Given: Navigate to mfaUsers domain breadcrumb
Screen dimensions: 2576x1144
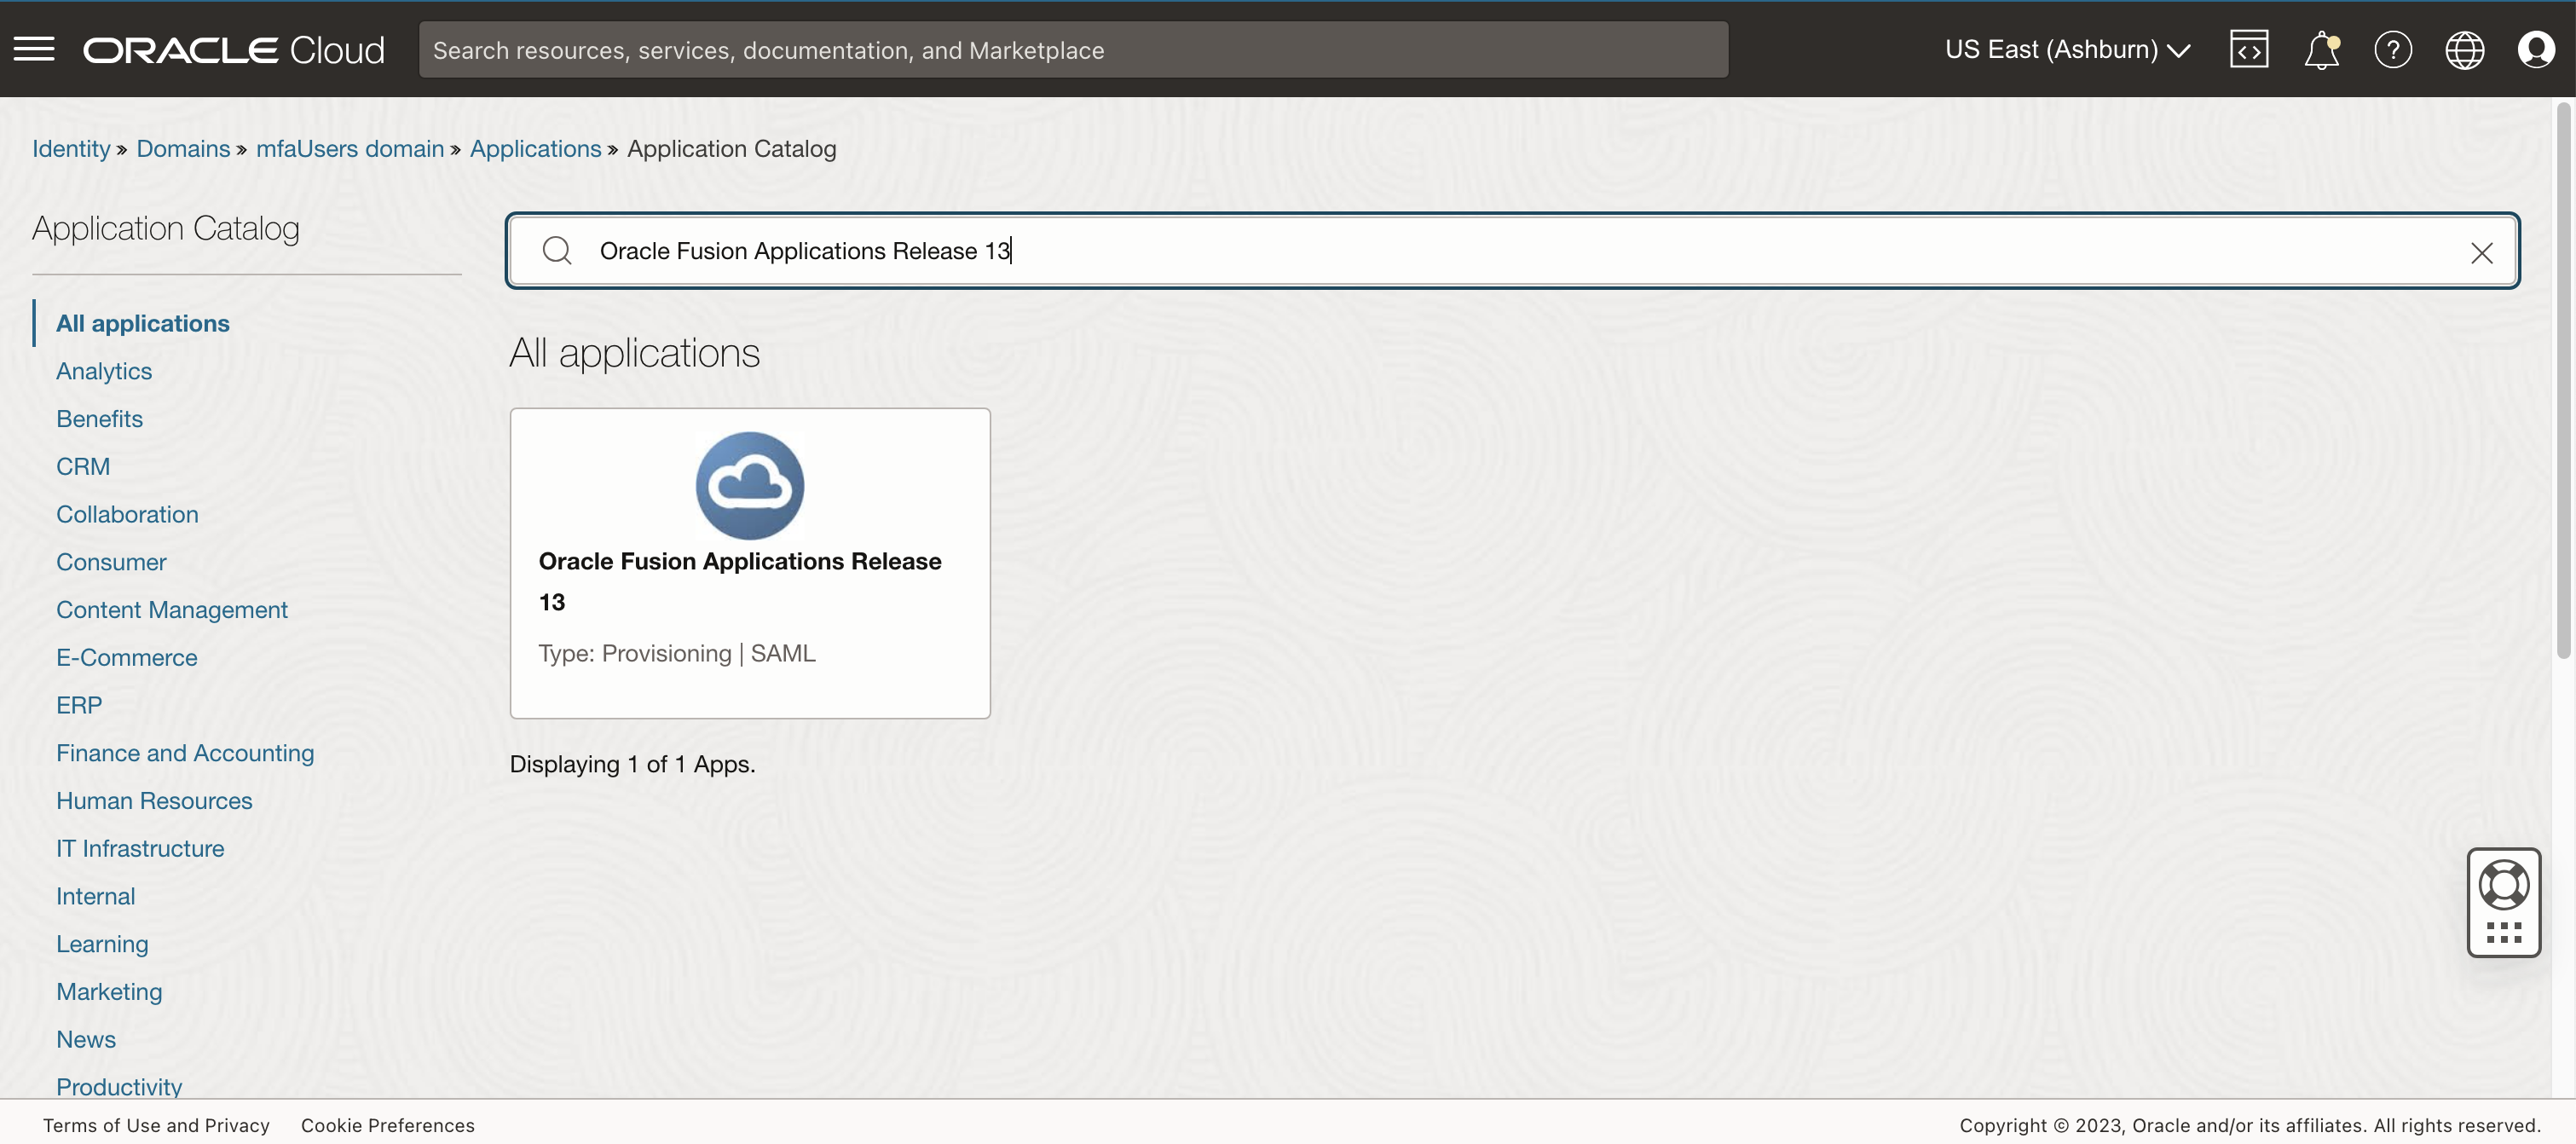Looking at the screenshot, I should point(349,149).
